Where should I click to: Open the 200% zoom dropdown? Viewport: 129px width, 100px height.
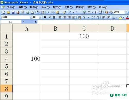[126, 12]
